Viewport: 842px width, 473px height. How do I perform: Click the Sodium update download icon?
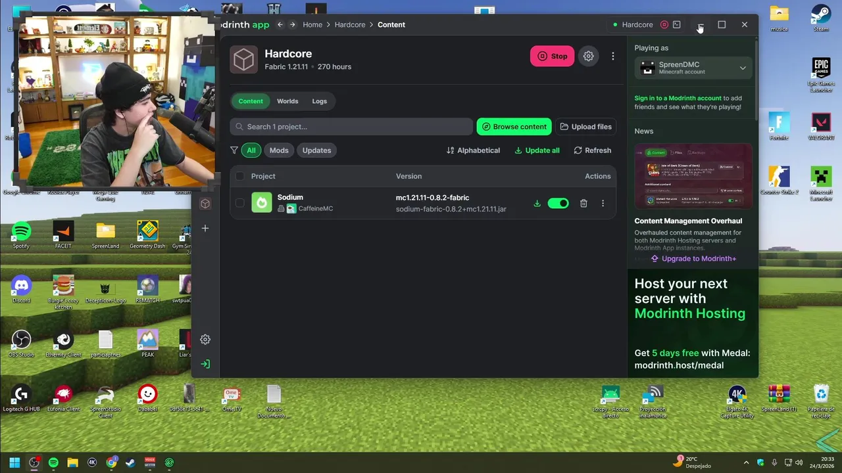pos(537,204)
